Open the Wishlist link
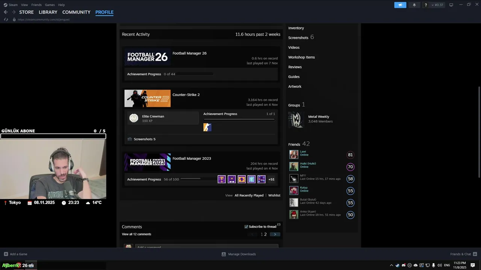Image resolution: width=481 pixels, height=270 pixels. [x=274, y=195]
